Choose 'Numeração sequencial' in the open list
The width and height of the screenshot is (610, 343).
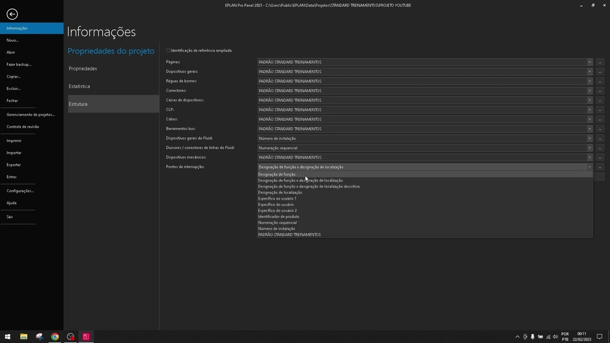(x=425, y=222)
